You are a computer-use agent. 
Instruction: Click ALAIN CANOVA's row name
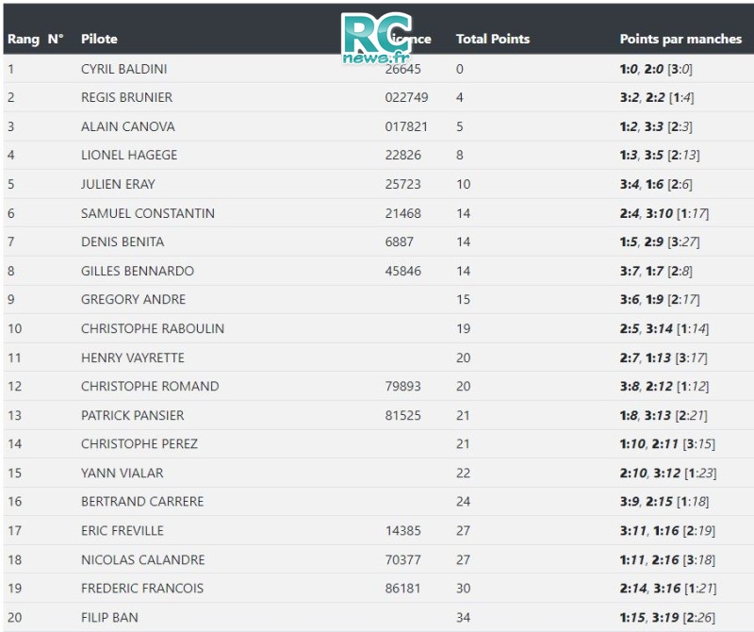tap(128, 126)
